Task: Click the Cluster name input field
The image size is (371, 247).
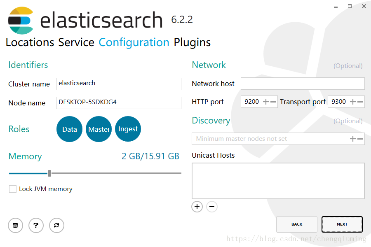Action: pos(119,84)
